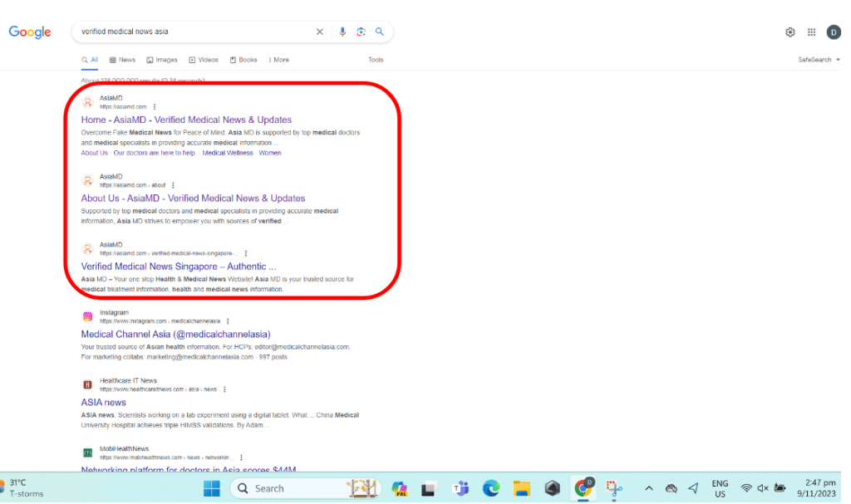Expand the More search filters menu

pyautogui.click(x=278, y=60)
